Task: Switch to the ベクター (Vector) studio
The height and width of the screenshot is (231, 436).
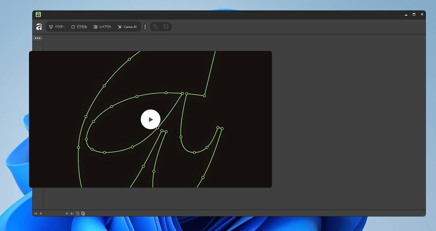Action: pos(57,27)
